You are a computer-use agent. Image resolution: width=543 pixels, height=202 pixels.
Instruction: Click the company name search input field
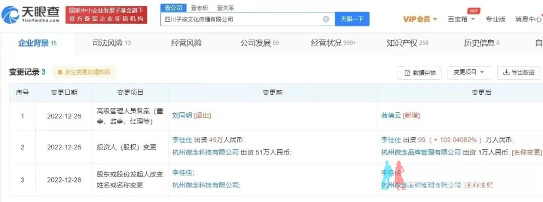tap(242, 20)
